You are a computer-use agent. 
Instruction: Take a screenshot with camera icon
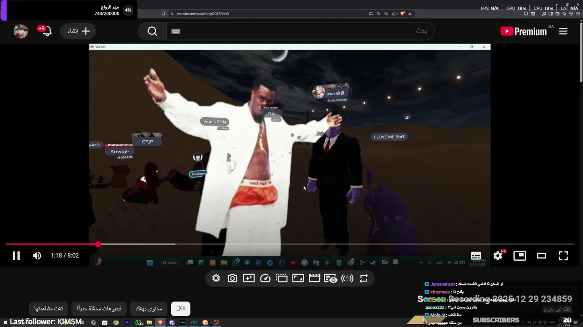(x=232, y=278)
